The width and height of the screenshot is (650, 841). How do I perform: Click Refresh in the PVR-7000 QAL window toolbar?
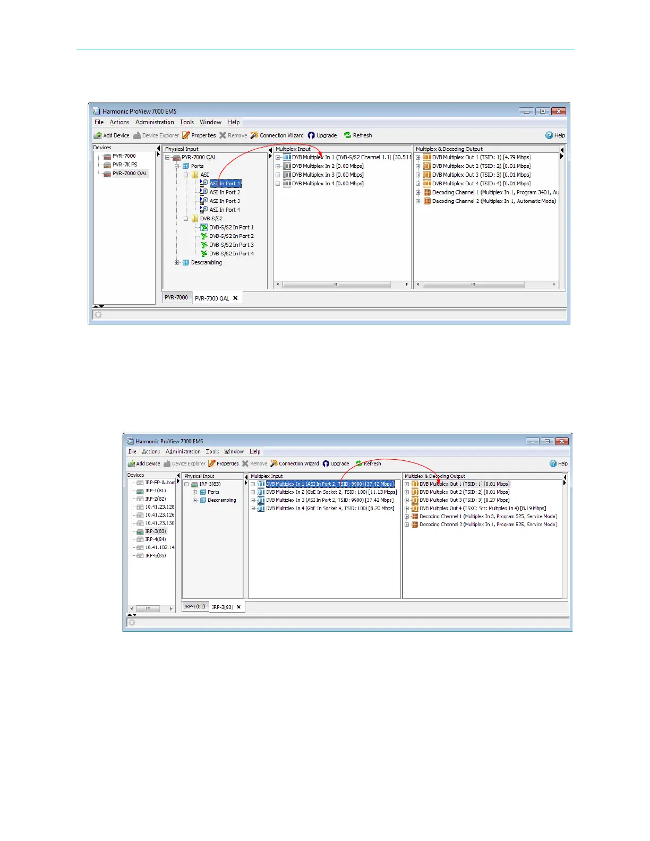[x=358, y=135]
